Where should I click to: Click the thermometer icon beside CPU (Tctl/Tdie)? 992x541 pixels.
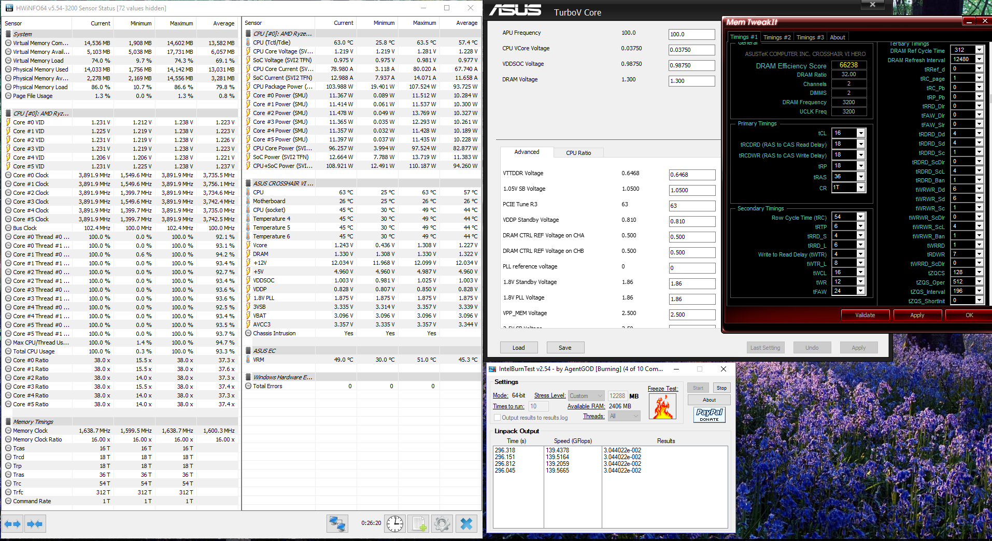[x=248, y=42]
